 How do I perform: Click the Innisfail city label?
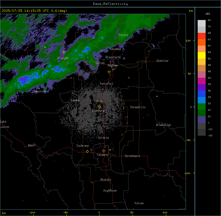(106, 84)
